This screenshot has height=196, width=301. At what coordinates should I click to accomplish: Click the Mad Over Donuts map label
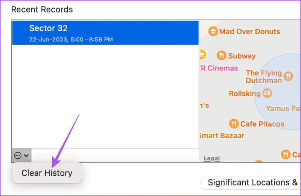[249, 32]
